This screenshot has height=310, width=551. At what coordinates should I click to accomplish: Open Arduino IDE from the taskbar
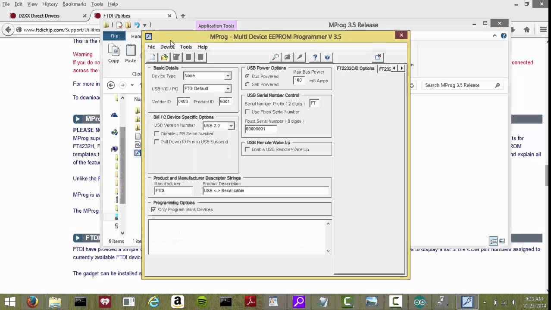(420, 302)
